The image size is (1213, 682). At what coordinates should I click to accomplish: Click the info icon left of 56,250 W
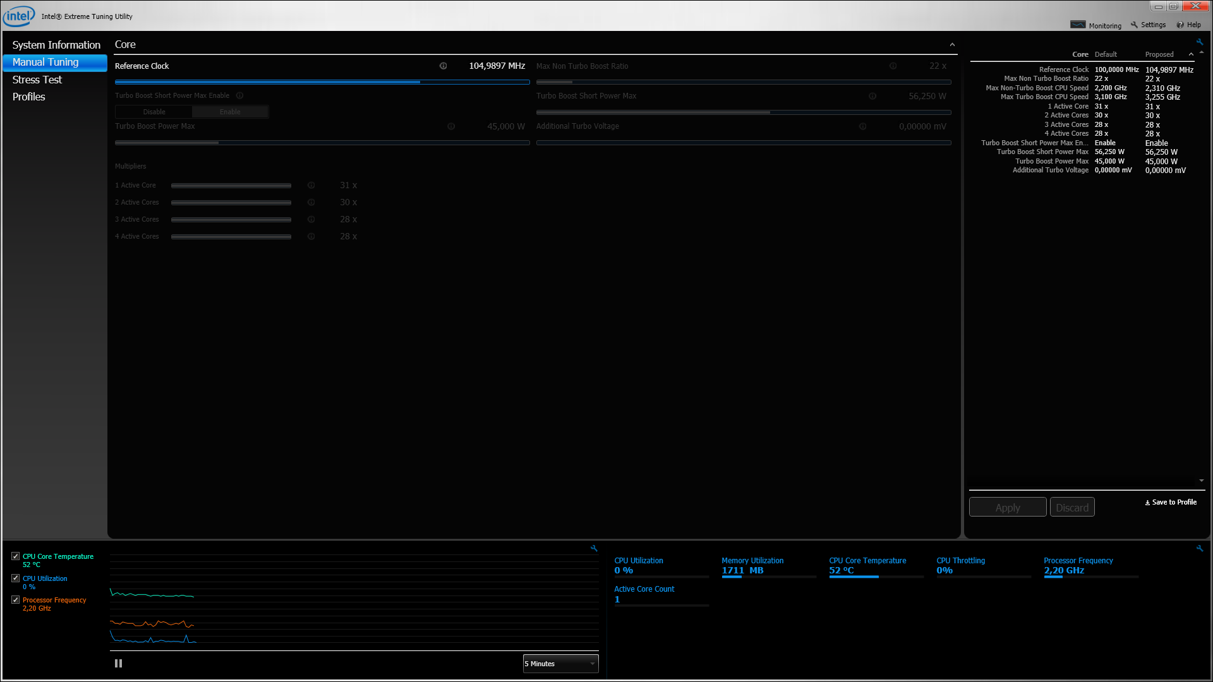[872, 97]
